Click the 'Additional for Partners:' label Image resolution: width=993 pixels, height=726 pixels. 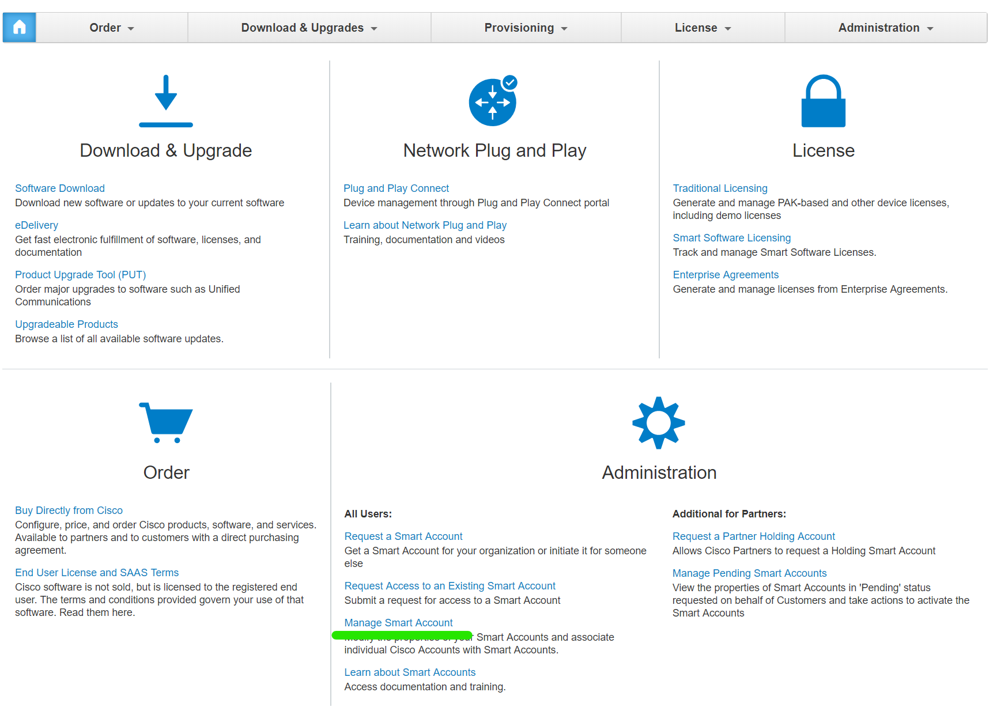[x=729, y=514]
